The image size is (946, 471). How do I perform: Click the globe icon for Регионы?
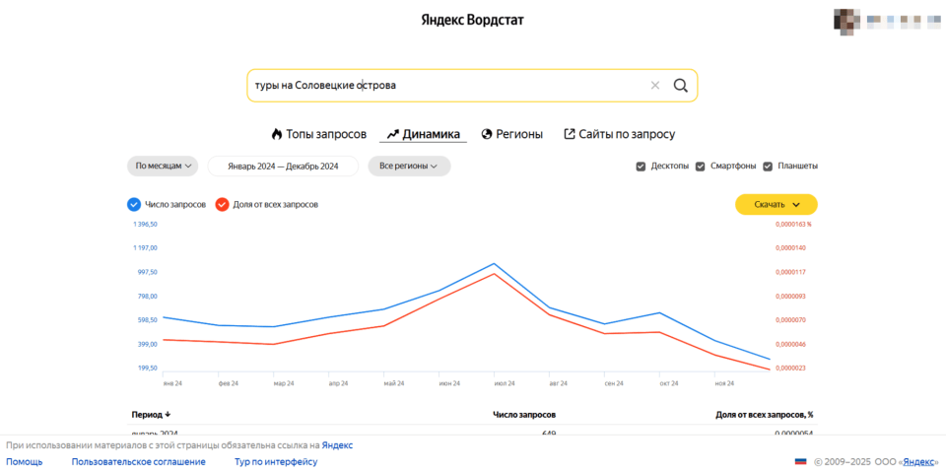click(x=487, y=134)
